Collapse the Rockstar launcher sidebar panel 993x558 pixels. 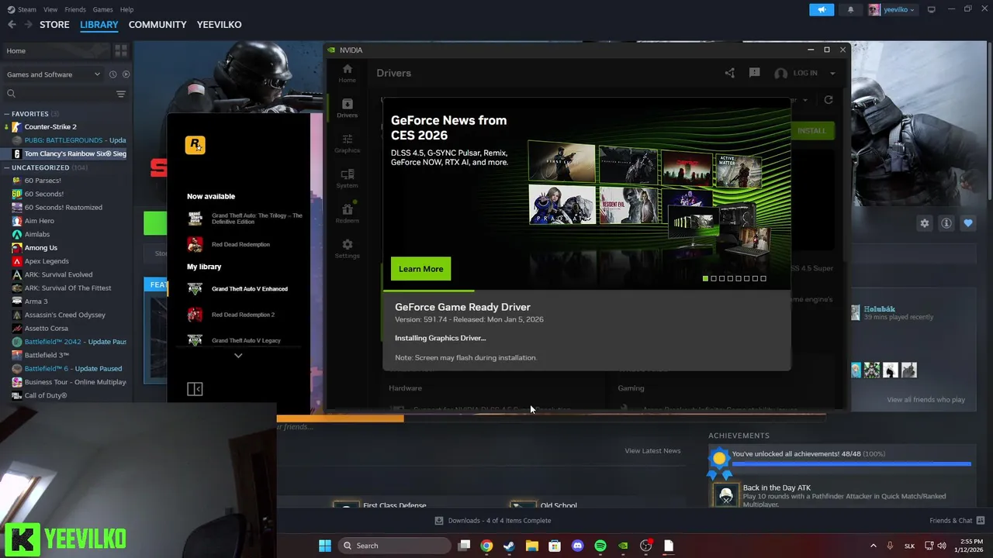point(195,389)
